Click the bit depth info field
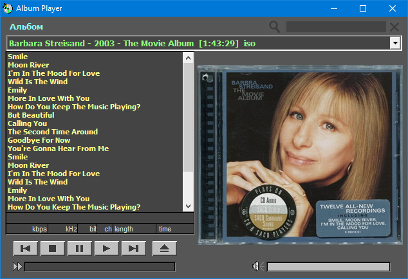 [88, 229]
